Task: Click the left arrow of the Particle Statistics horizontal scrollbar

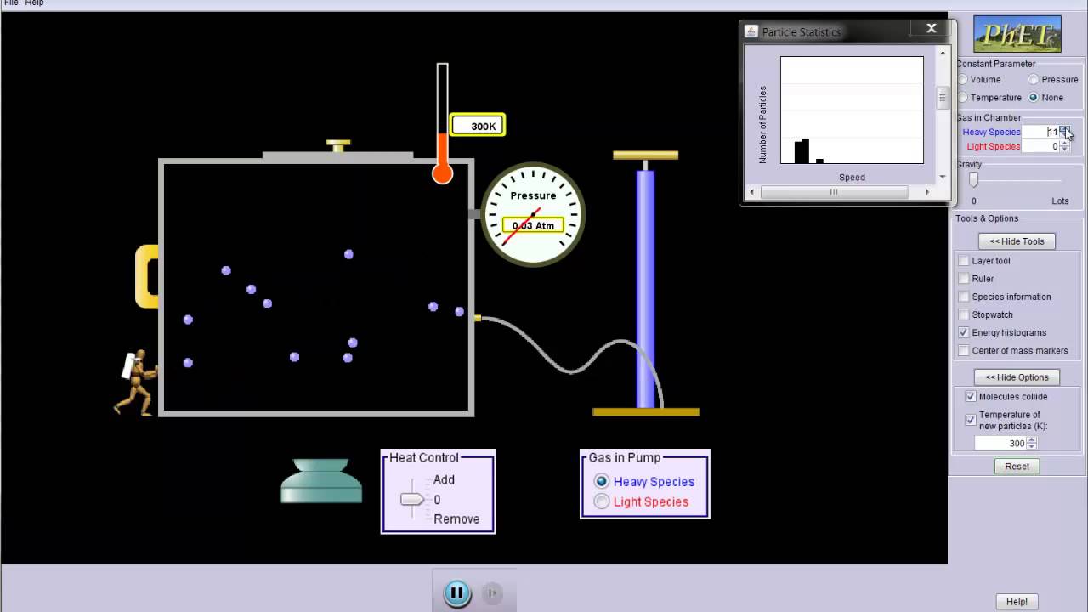Action: click(751, 193)
